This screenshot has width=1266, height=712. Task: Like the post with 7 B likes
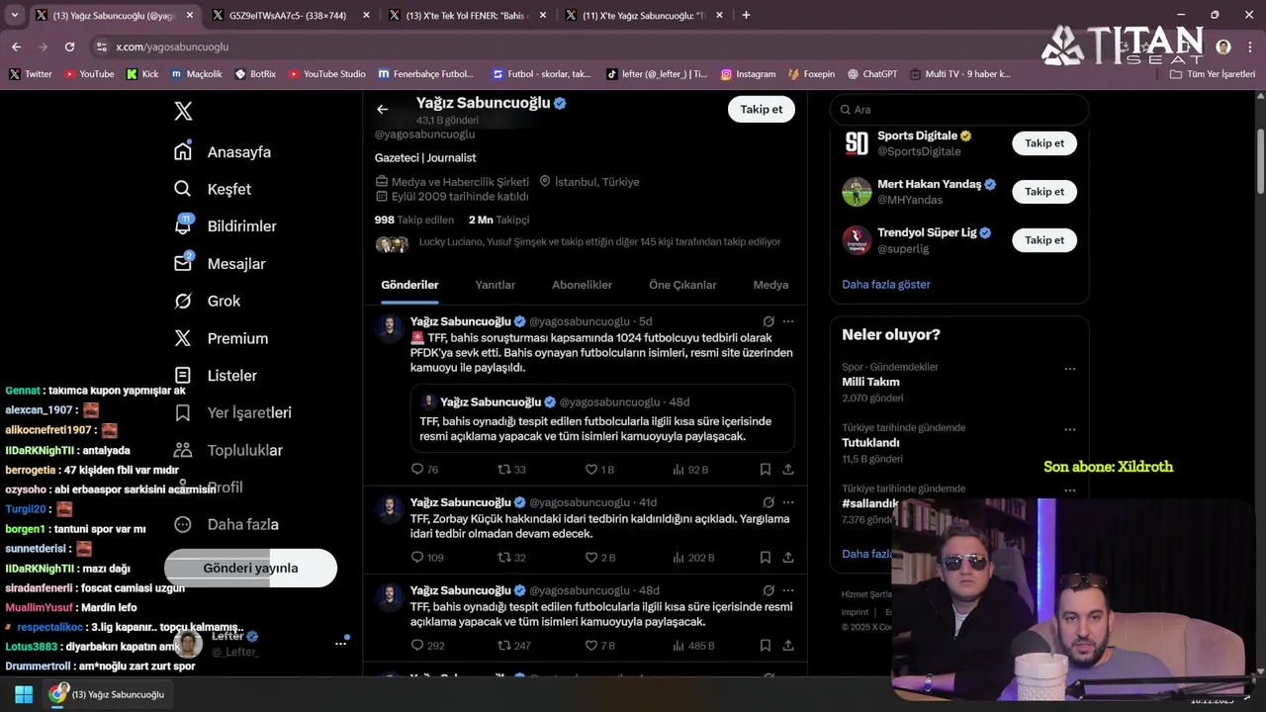[599, 646]
